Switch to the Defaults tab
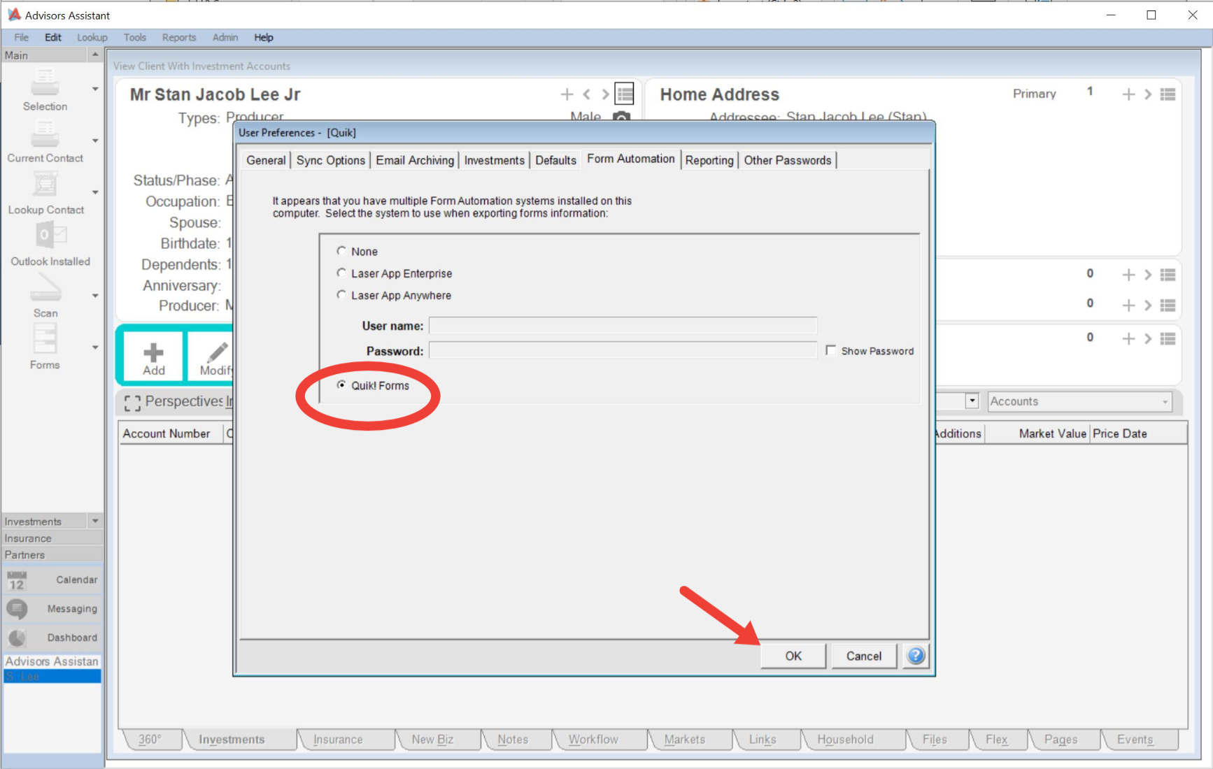The image size is (1213, 769). tap(555, 161)
